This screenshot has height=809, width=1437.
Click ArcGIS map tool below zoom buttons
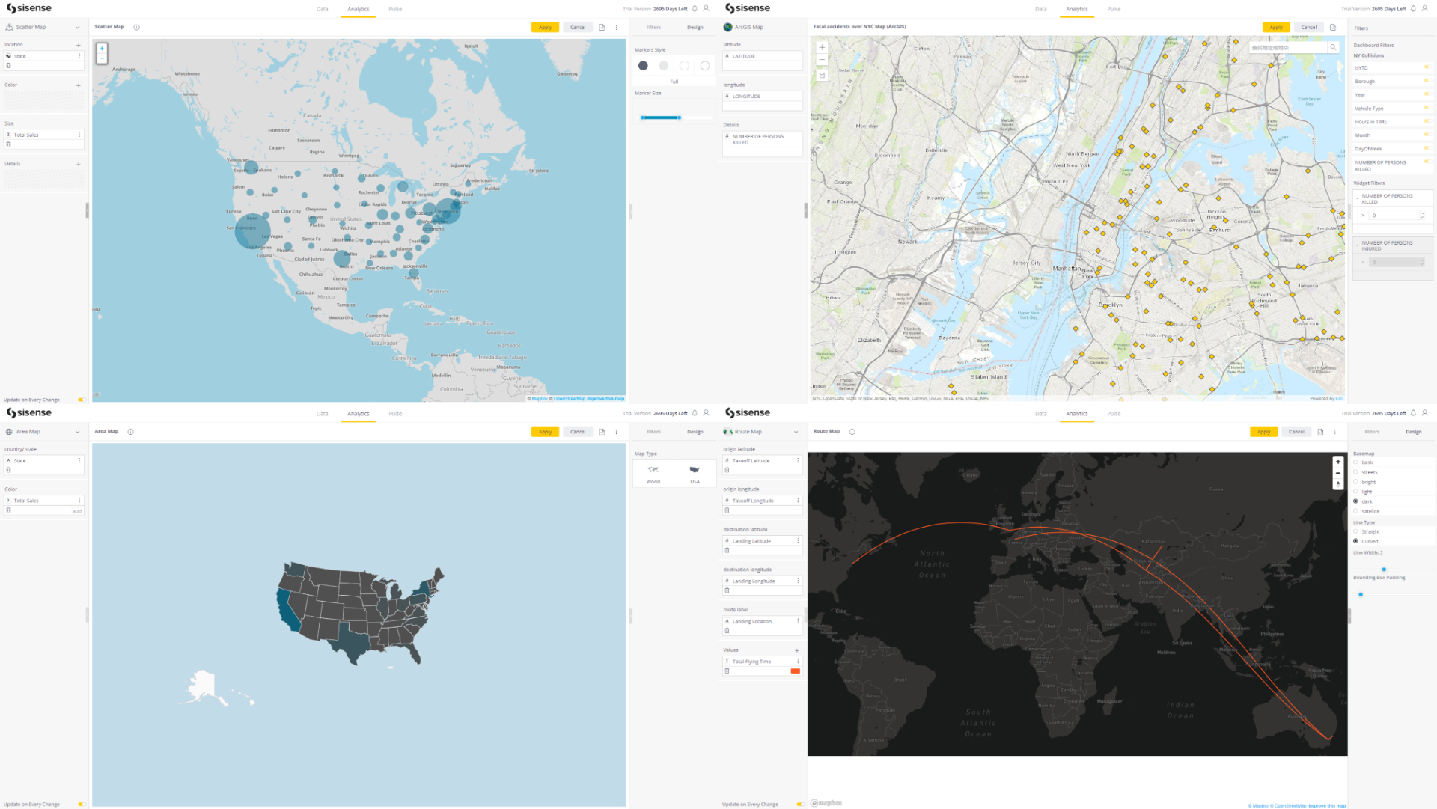tap(822, 75)
